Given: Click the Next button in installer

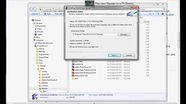Looking at the screenshot, I should click(115, 55).
